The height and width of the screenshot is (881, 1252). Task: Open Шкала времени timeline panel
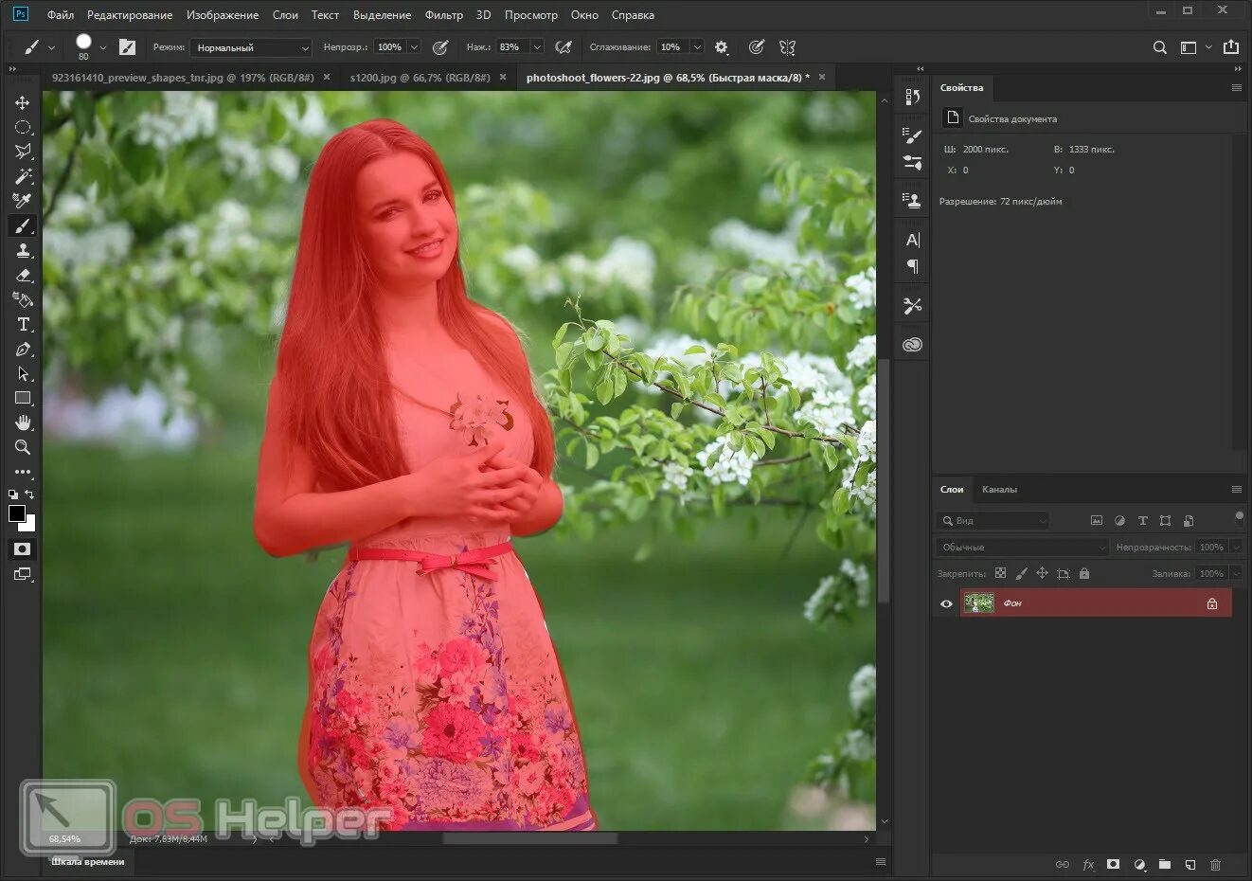click(x=88, y=861)
